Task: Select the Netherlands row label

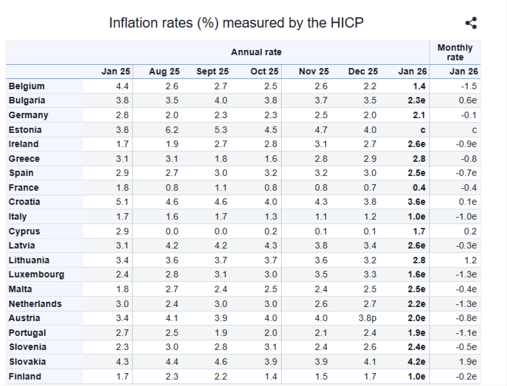Action: [35, 304]
